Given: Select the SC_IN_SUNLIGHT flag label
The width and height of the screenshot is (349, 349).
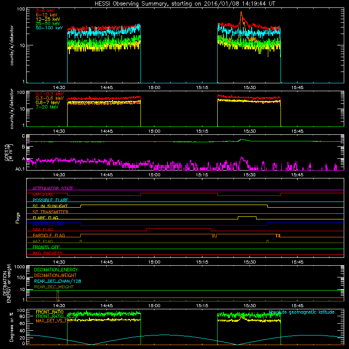Looking at the screenshot, I should tap(50, 206).
